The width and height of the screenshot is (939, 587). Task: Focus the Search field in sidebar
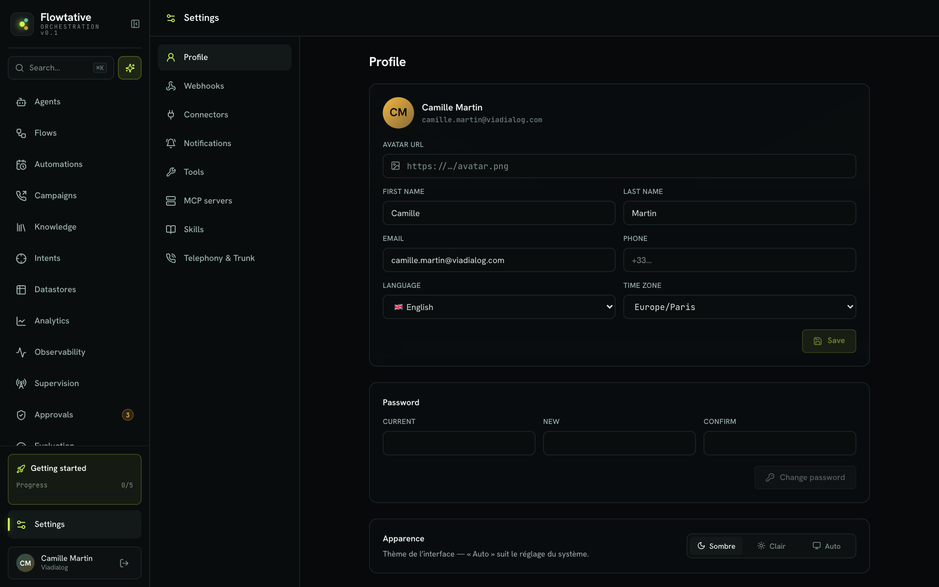pos(61,68)
